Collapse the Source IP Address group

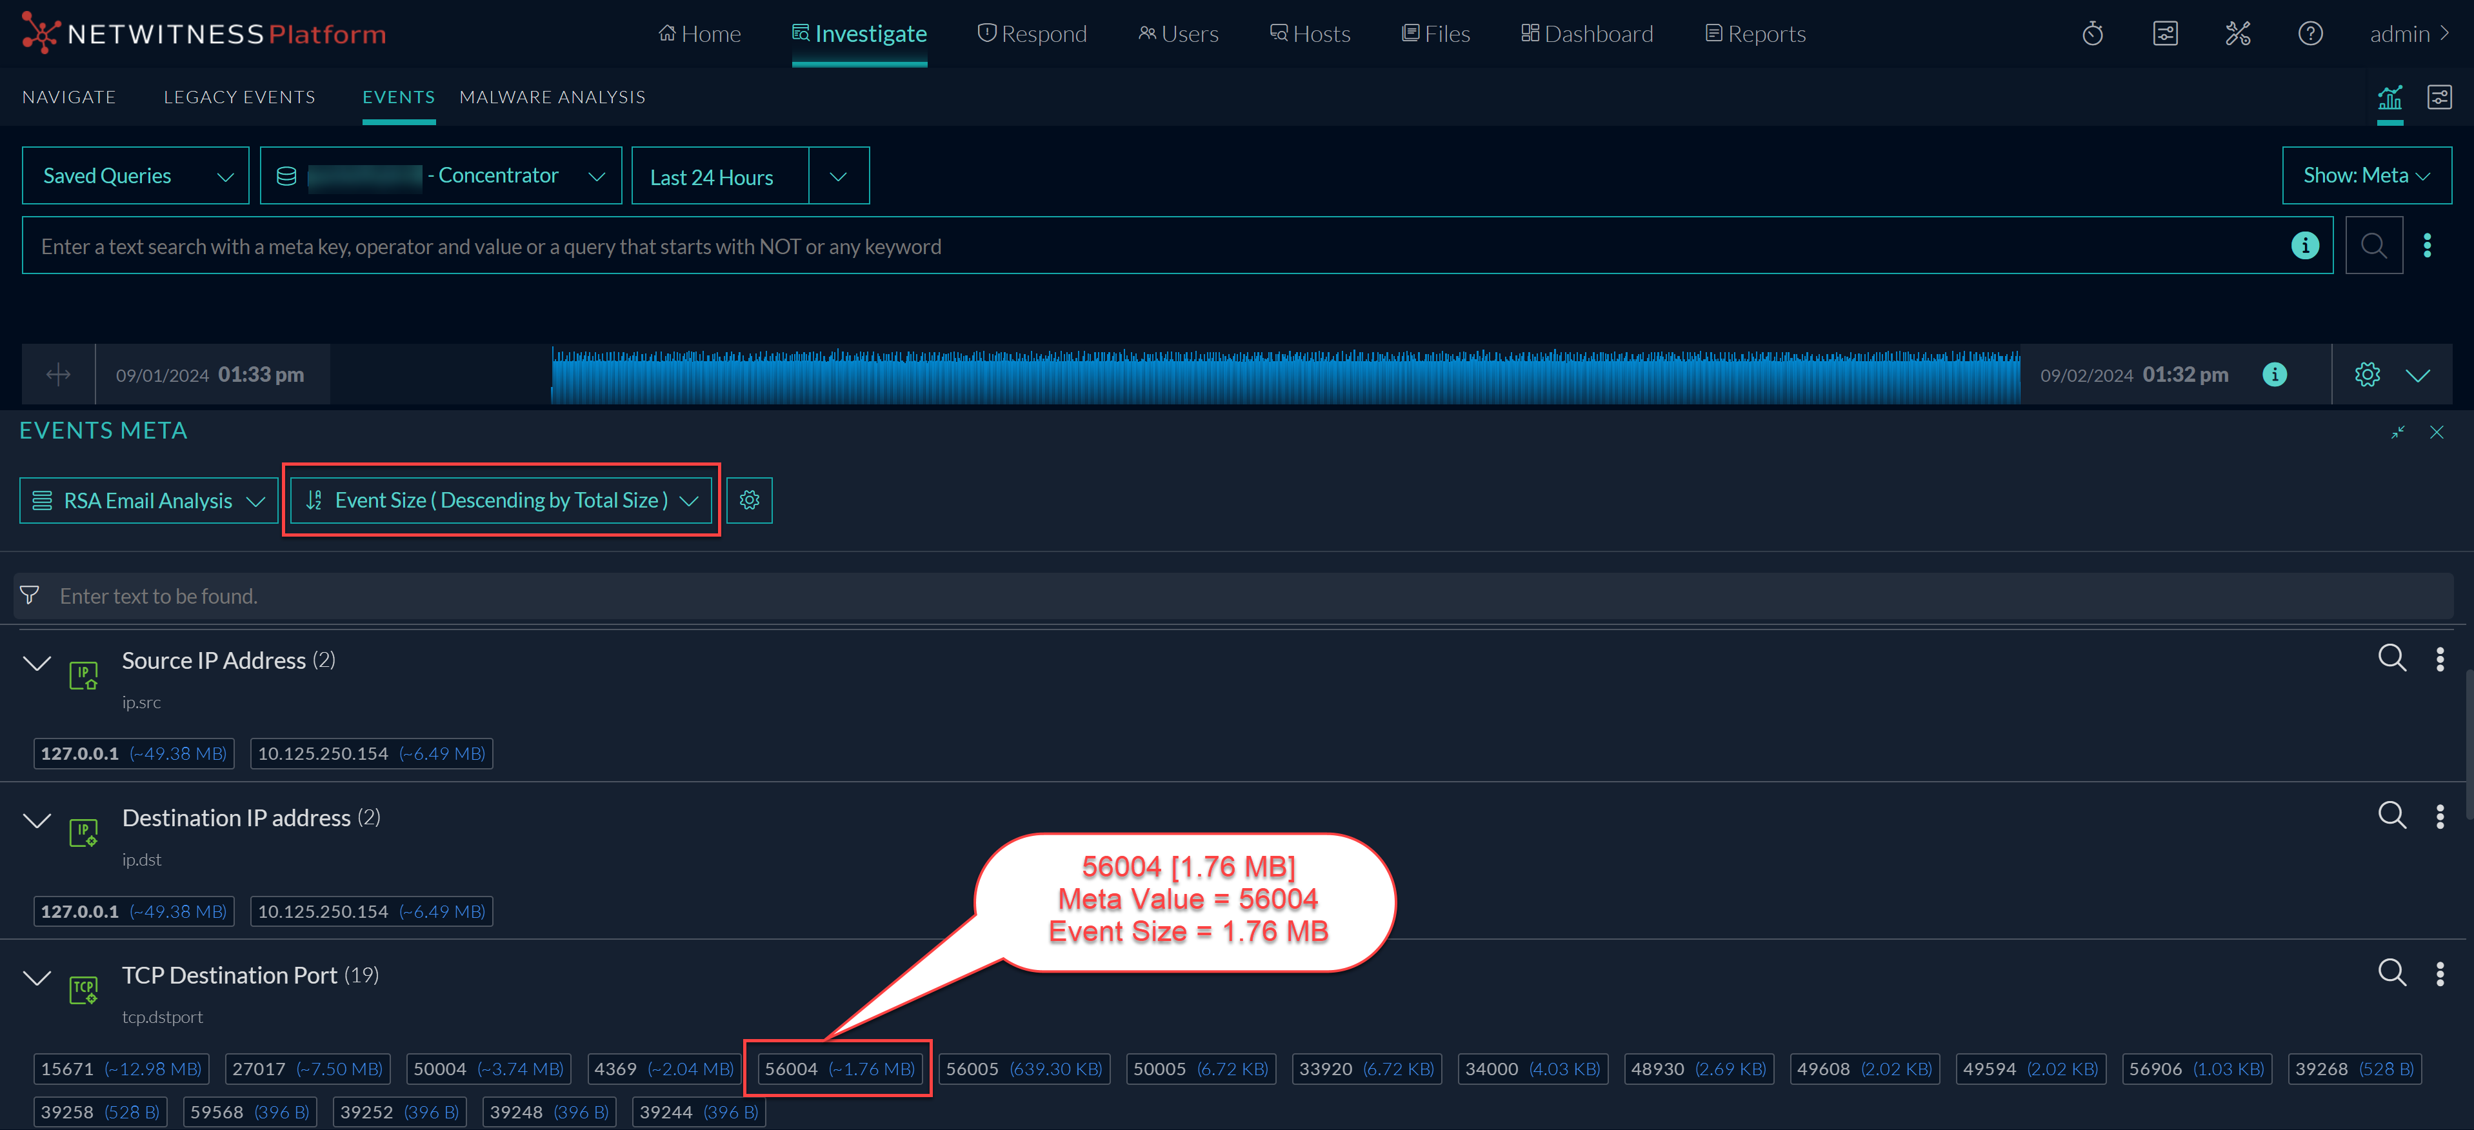tap(37, 662)
